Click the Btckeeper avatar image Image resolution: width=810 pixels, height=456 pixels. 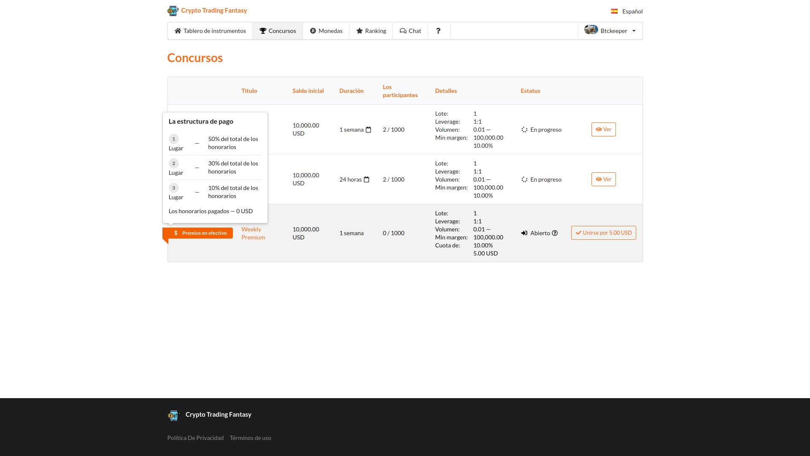coord(591,30)
